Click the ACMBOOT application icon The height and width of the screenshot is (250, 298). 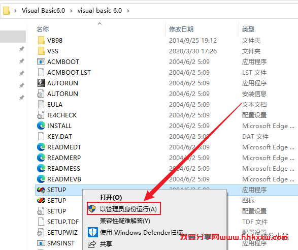coord(41,61)
